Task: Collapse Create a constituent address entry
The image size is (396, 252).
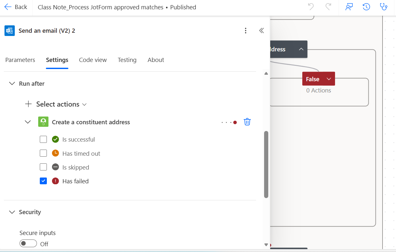Action: click(x=28, y=122)
